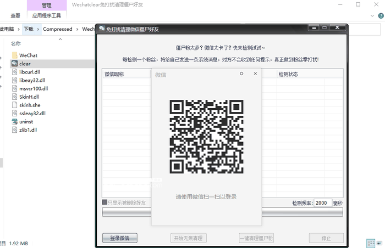Viewport: 385px width, 248px height.
Task: Click the 1.92 MB status bar text
Action: tap(19, 244)
